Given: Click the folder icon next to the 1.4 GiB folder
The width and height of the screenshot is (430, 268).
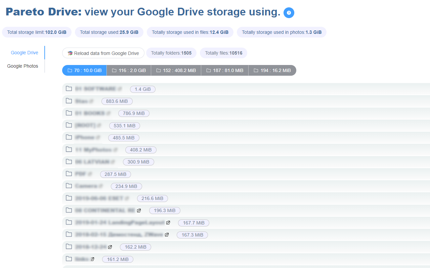Looking at the screenshot, I should click(69, 89).
